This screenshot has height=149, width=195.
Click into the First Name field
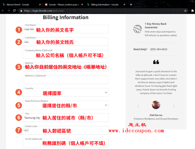pyautogui.click(x=66, y=29)
